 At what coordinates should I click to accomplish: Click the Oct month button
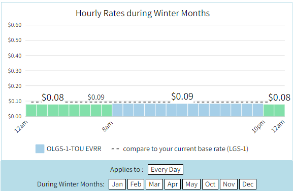tap(210, 184)
